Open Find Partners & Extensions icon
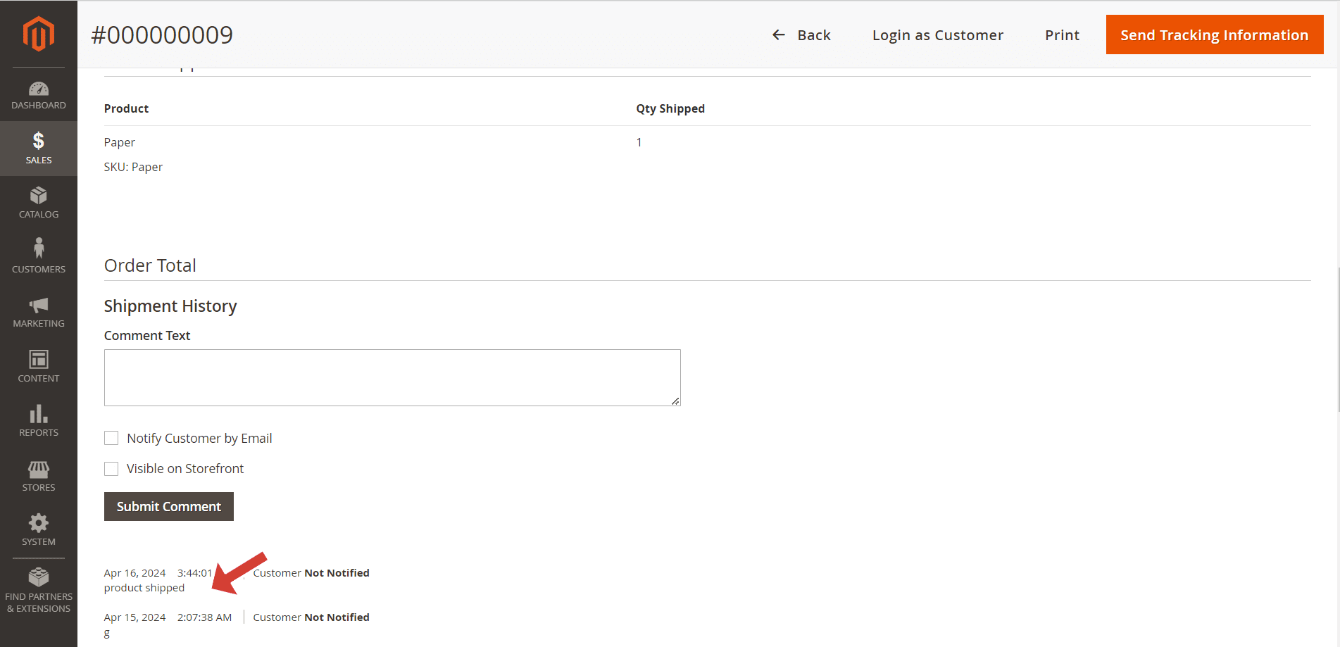Image resolution: width=1340 pixels, height=647 pixels. click(x=38, y=577)
